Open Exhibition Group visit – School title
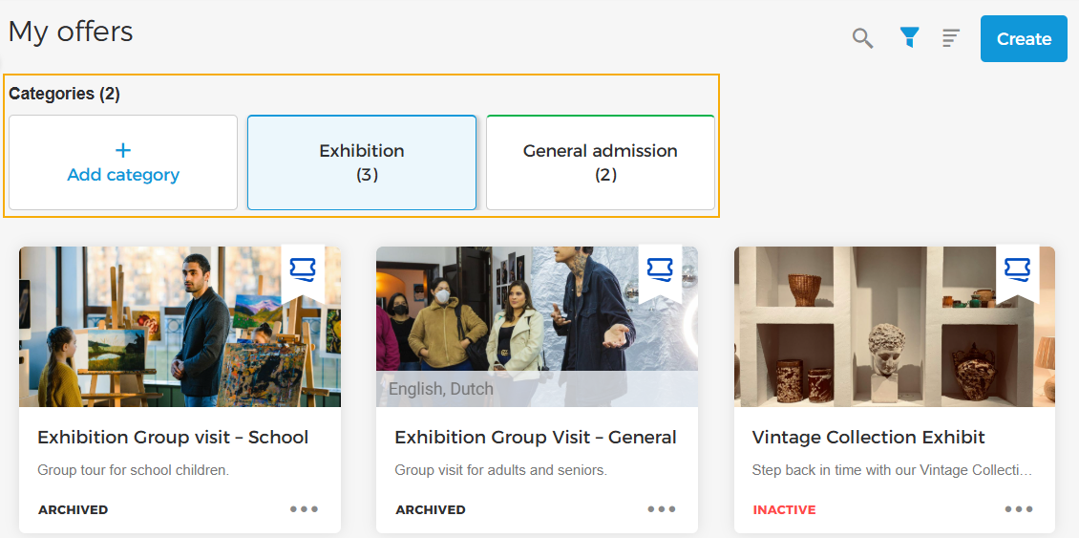 [x=173, y=438]
